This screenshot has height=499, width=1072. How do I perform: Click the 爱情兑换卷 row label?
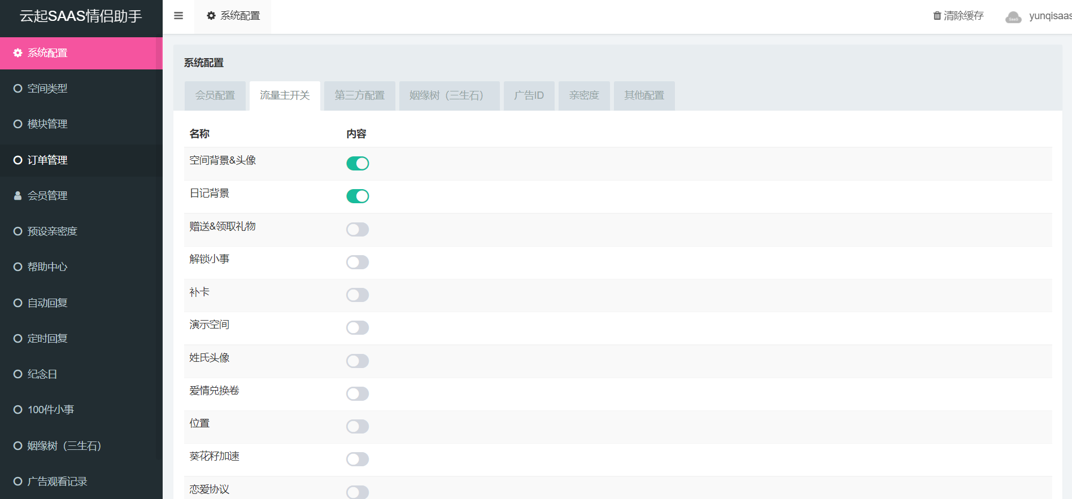(x=215, y=391)
